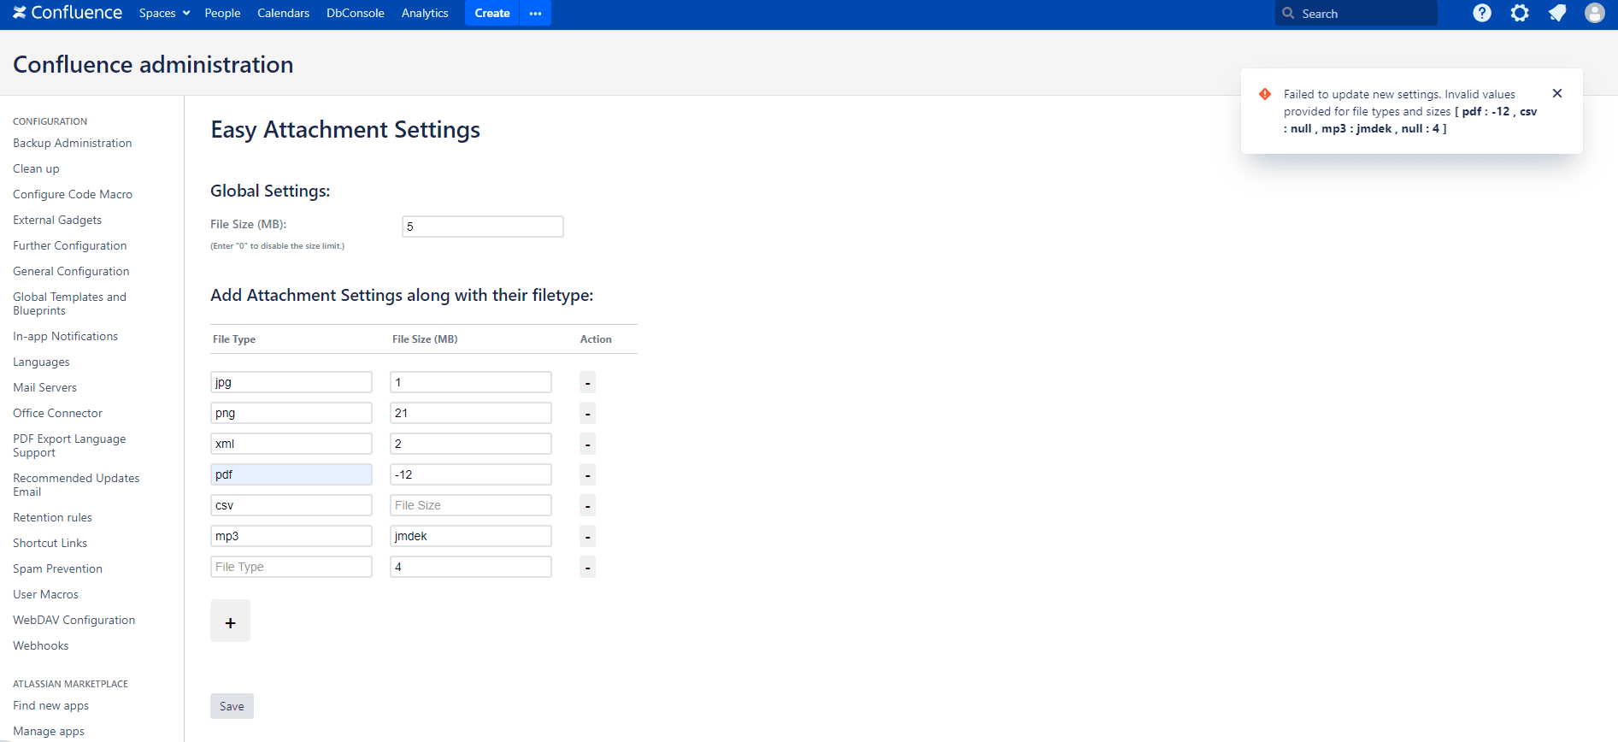Open the Calendars menu item
This screenshot has height=742, width=1618.
283,13
